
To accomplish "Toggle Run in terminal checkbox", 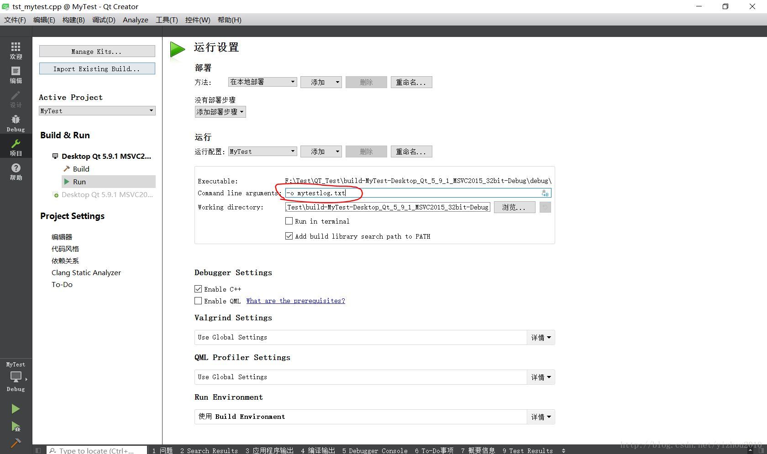I will (289, 221).
